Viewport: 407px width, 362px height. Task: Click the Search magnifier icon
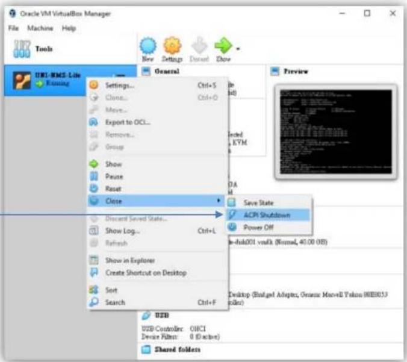tap(94, 302)
